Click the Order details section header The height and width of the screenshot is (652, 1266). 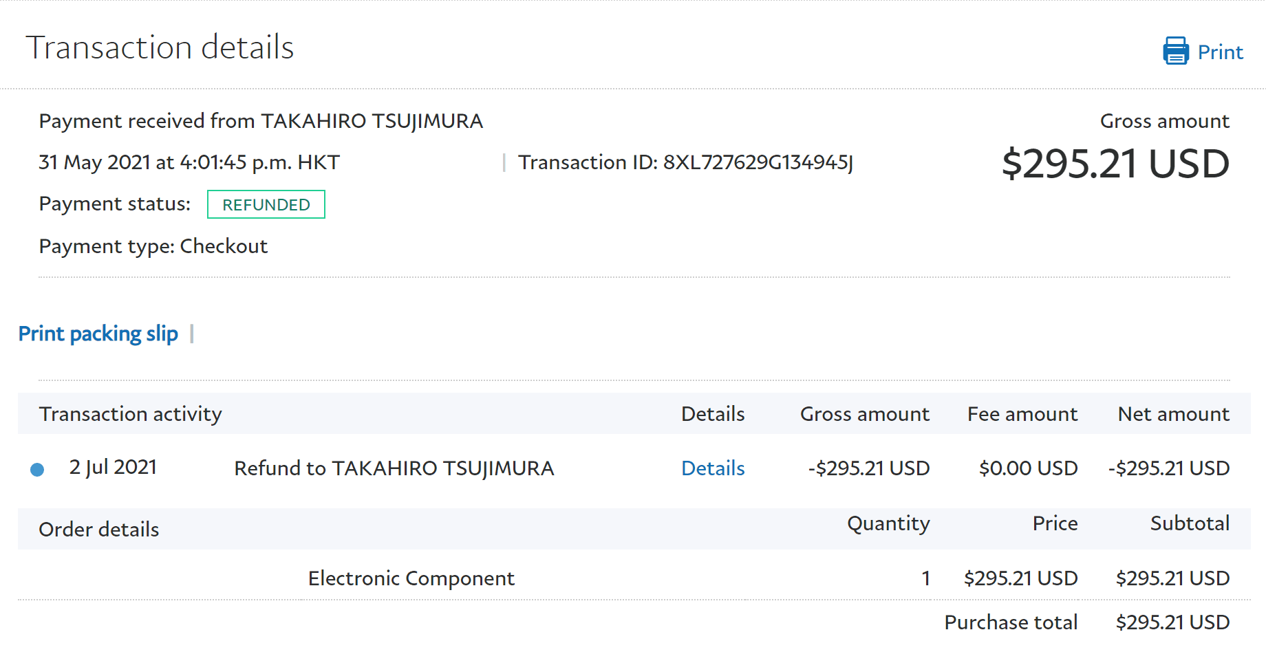click(x=98, y=530)
